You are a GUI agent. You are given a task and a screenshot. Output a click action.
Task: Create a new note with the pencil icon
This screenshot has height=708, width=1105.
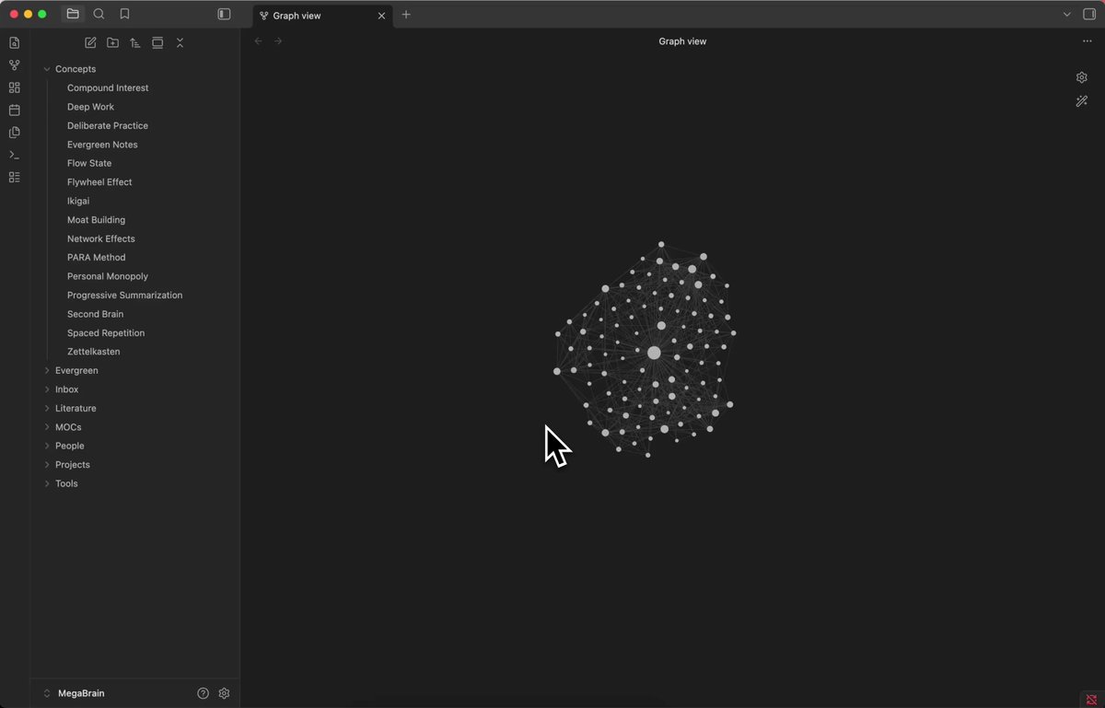coord(90,42)
